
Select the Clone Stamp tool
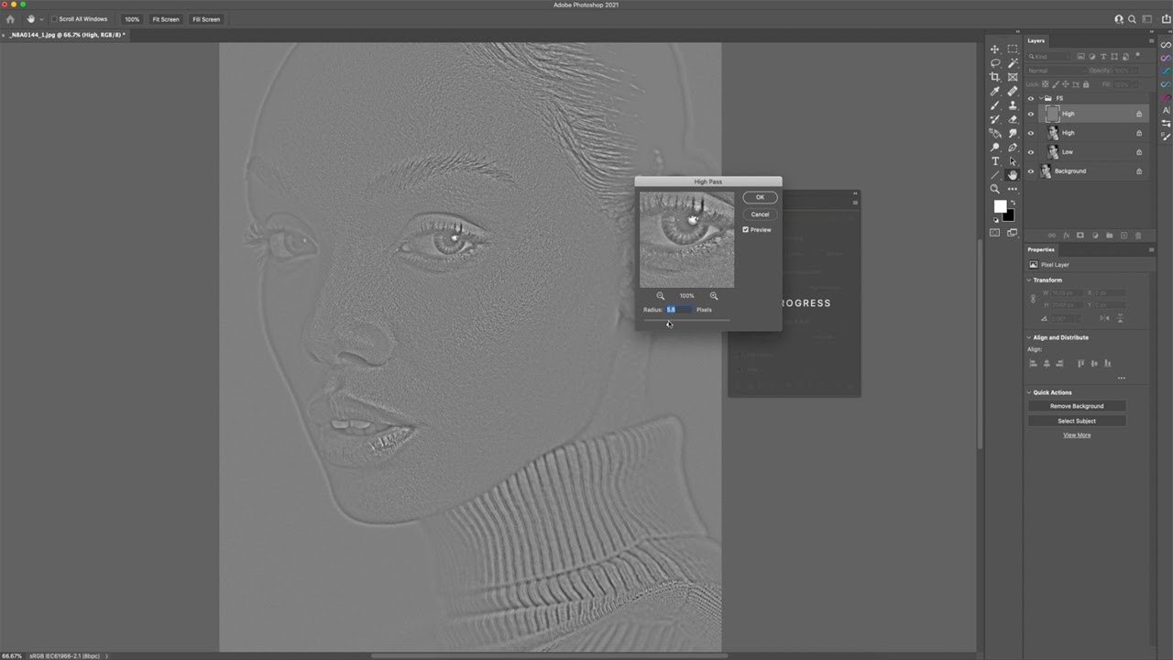coord(1013,105)
